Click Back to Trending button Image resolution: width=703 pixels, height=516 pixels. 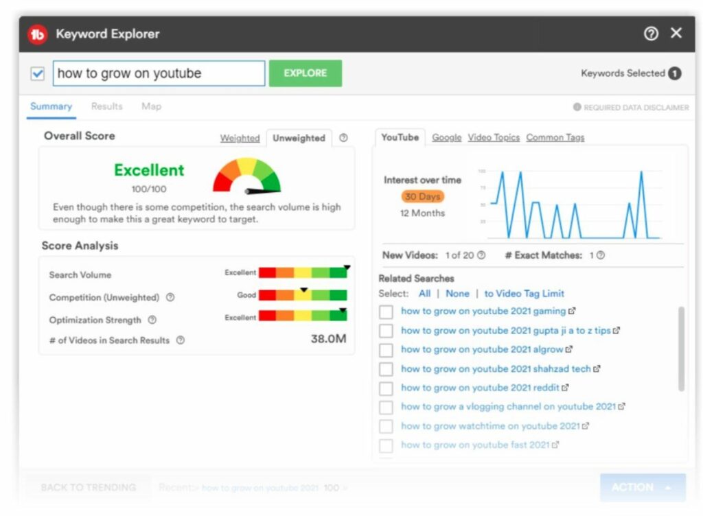point(89,487)
